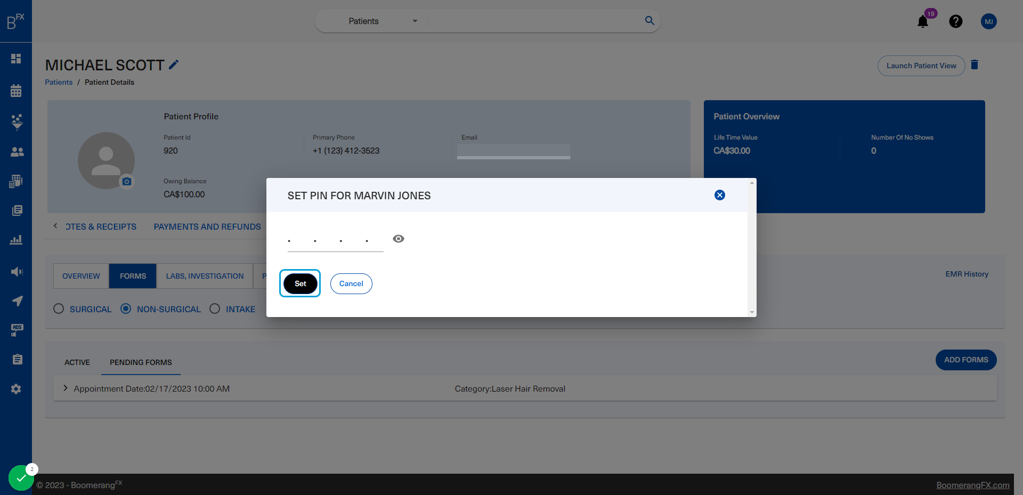This screenshot has height=495, width=1023.
Task: Click the search magnifier icon
Action: (x=649, y=21)
